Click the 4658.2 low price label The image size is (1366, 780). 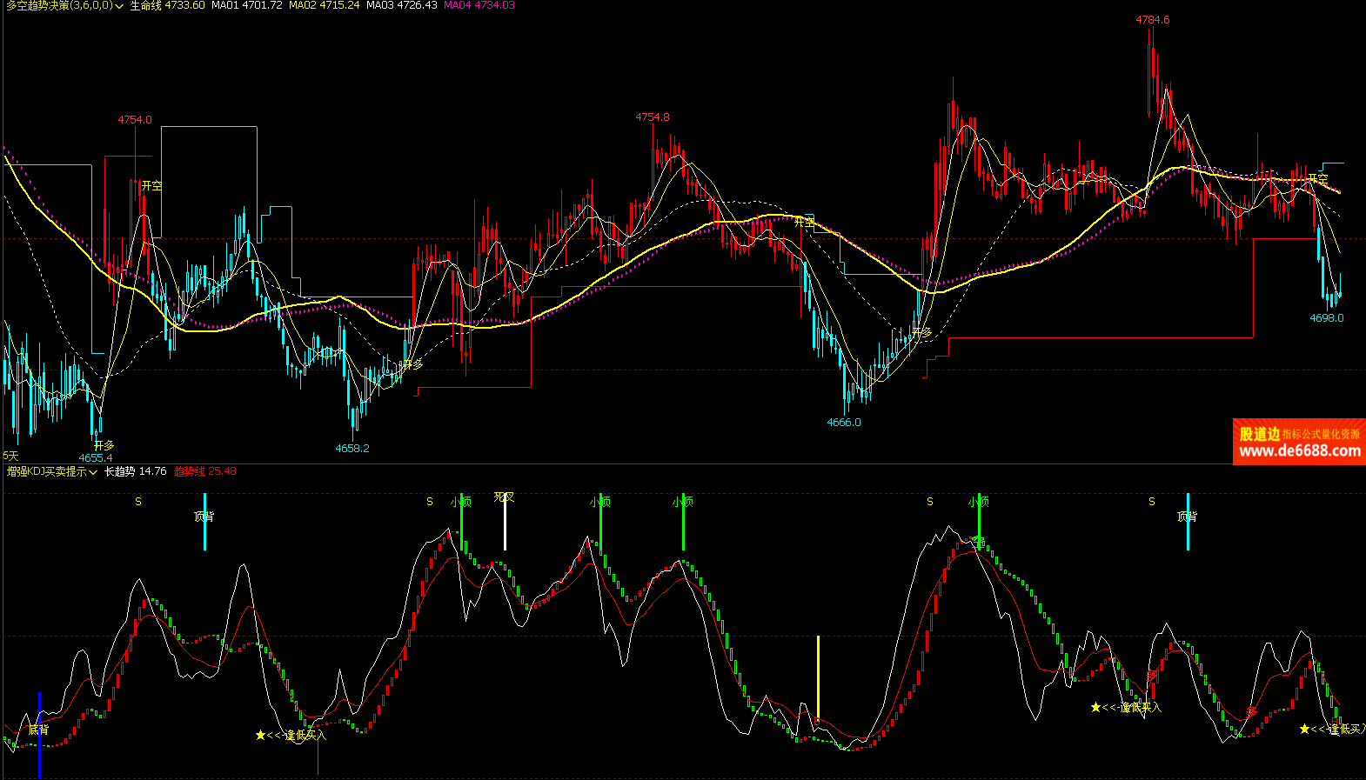pyautogui.click(x=352, y=449)
